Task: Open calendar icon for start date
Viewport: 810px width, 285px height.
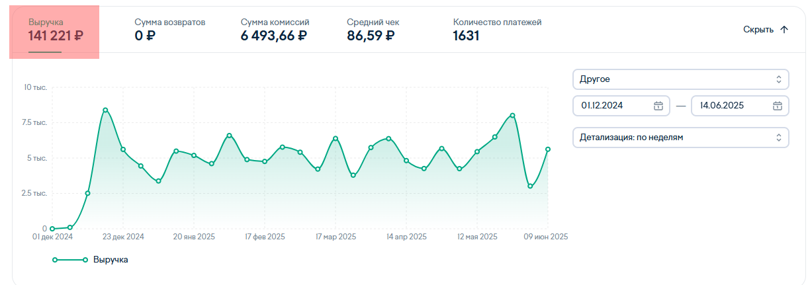Action: pos(658,106)
